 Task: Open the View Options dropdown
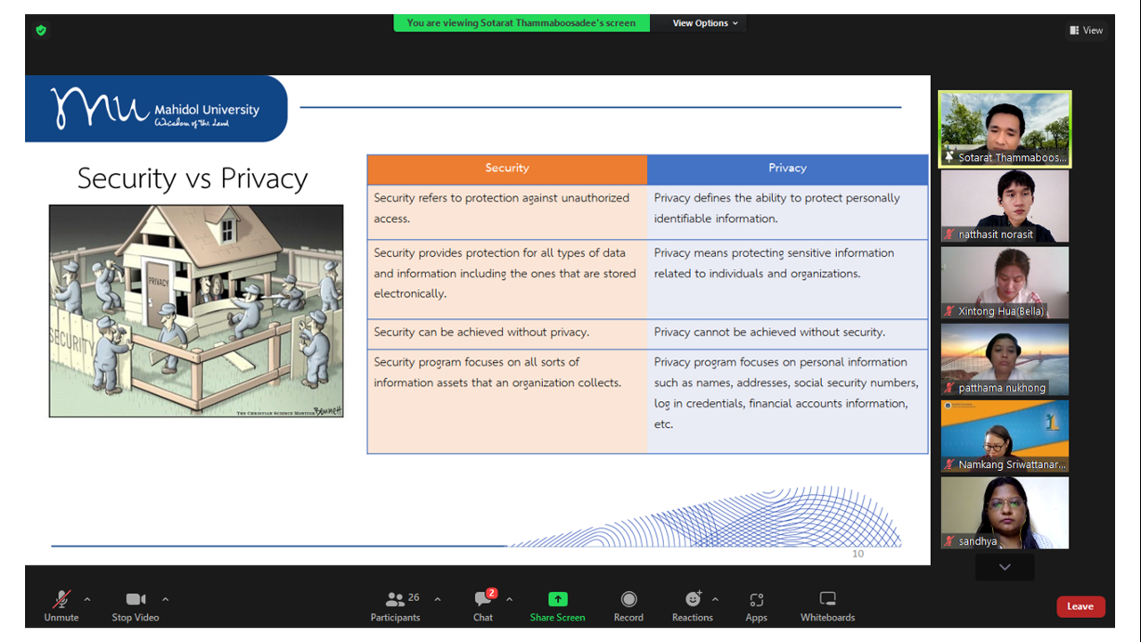coord(705,23)
